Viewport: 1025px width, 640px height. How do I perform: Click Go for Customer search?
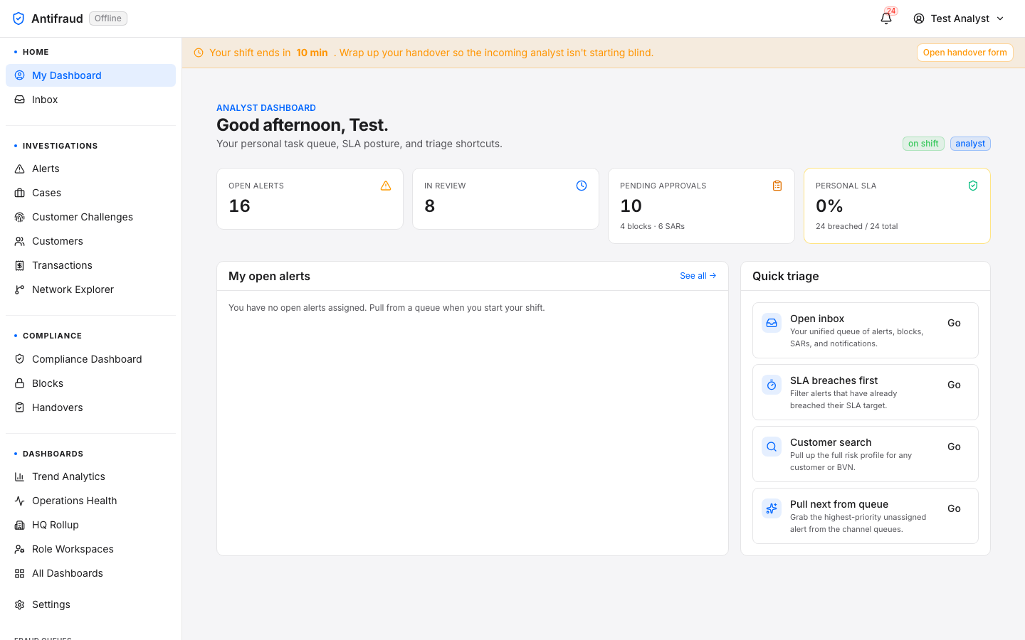tap(954, 447)
